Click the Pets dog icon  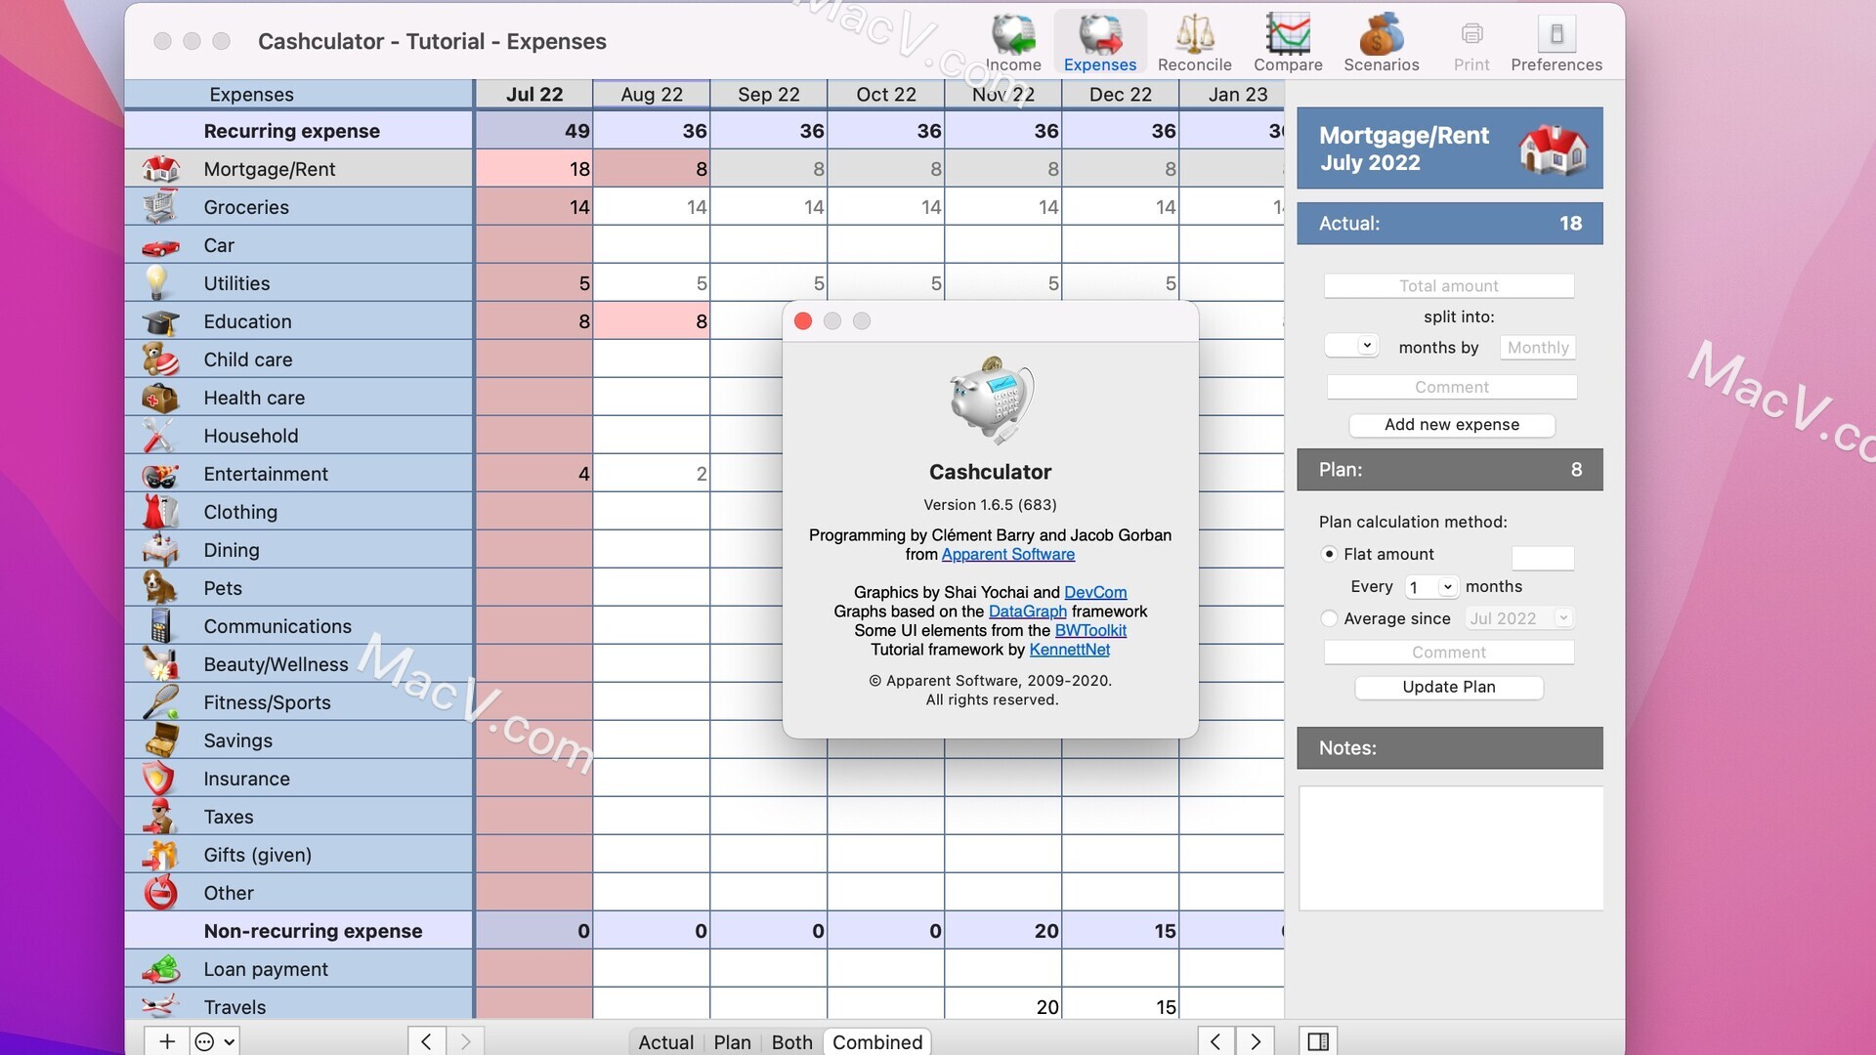click(160, 588)
